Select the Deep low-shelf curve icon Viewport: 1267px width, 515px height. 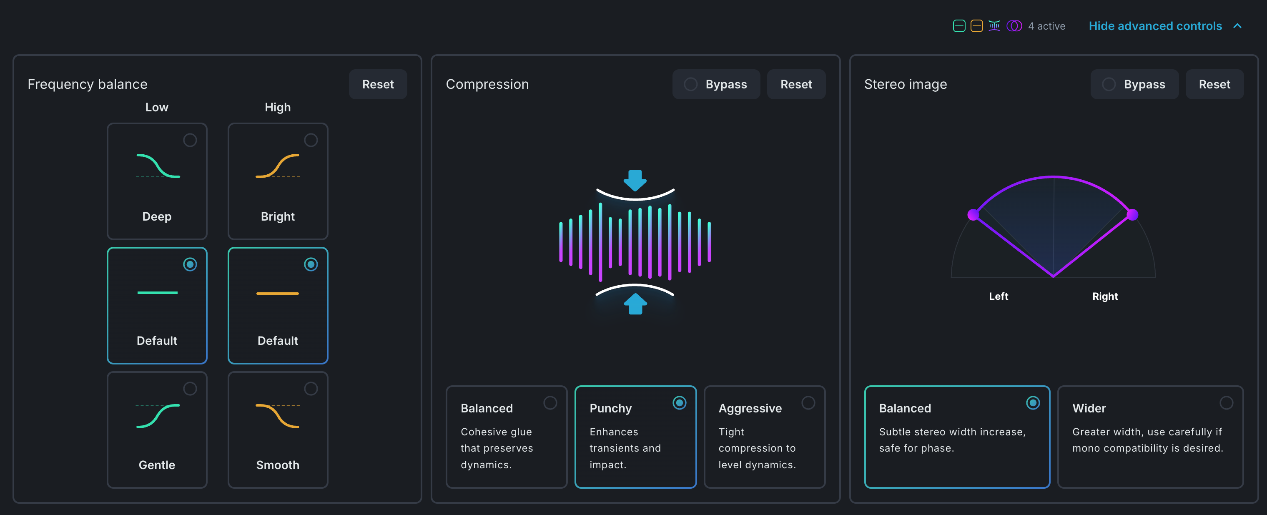(x=158, y=166)
